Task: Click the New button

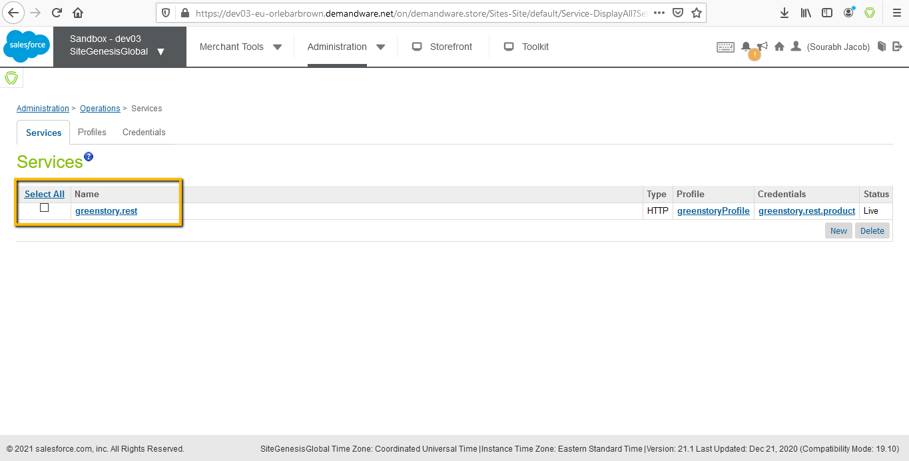Action: point(838,230)
